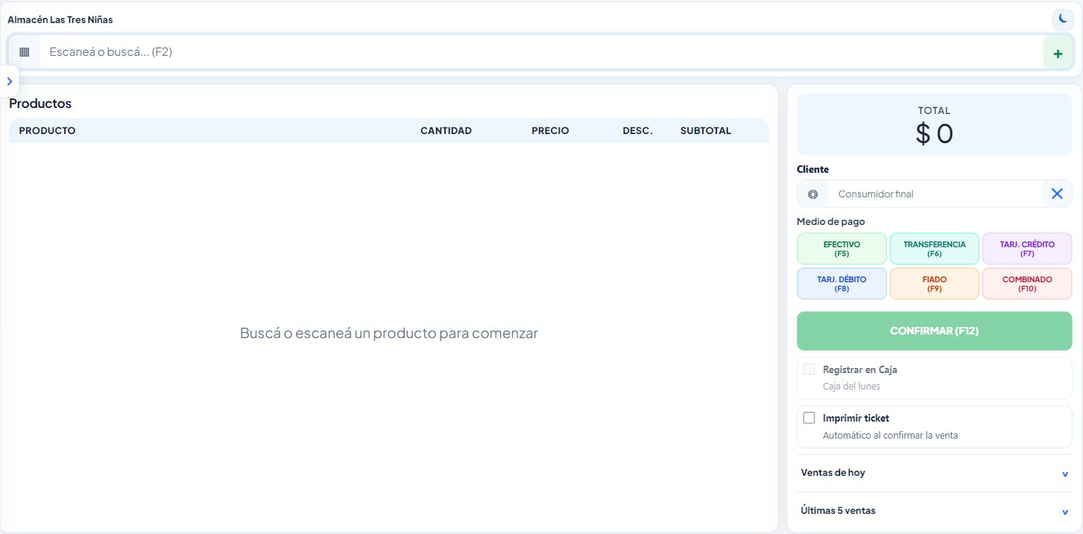The height and width of the screenshot is (534, 1083).
Task: Click the Consumidor final client field
Action: [x=935, y=194]
